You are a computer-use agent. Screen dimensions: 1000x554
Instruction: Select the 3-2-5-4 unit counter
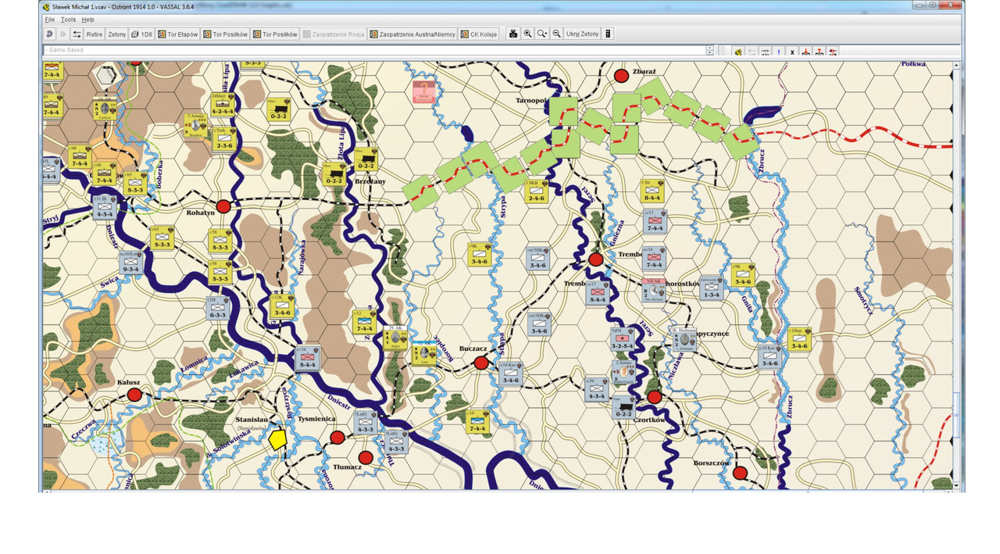622,338
